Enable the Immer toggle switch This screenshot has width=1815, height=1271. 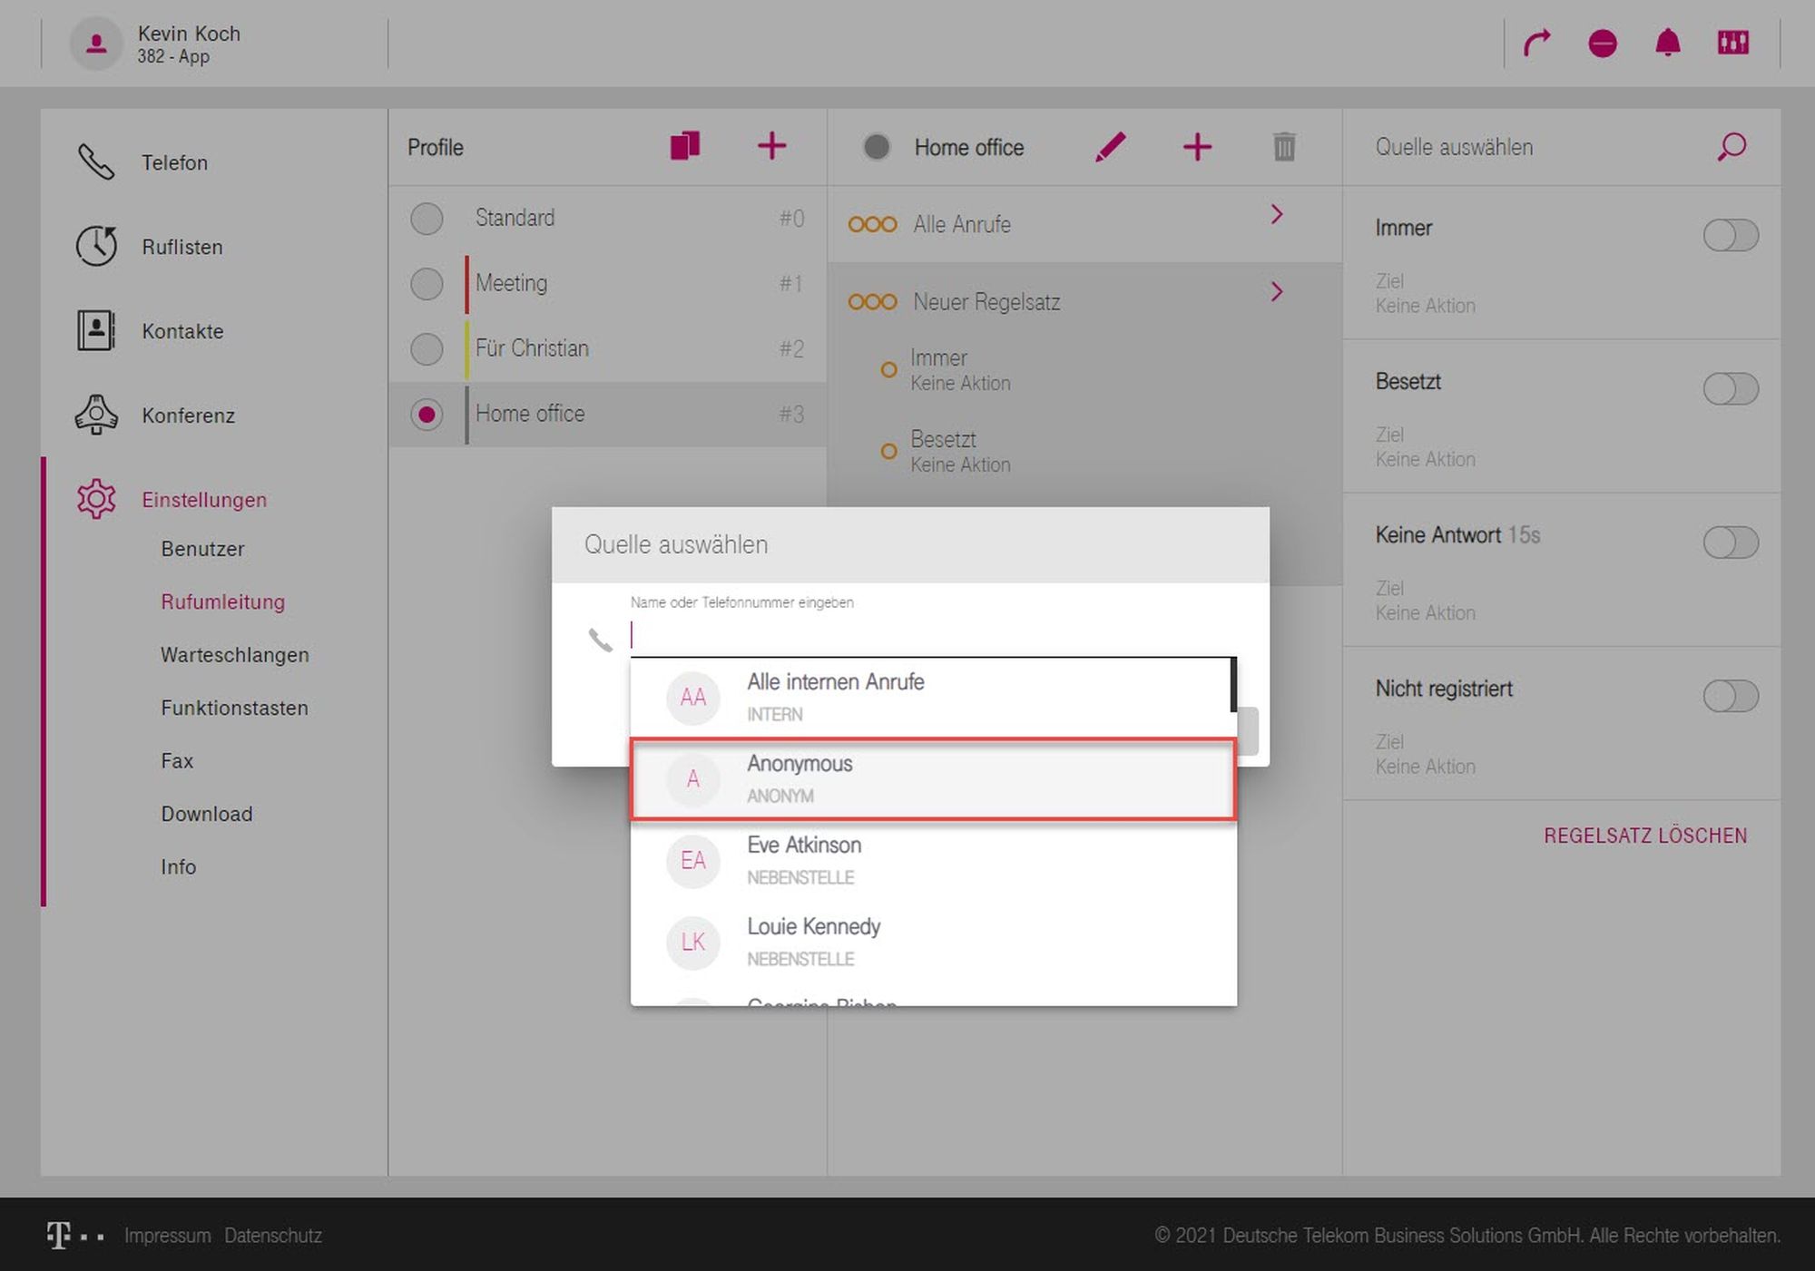(x=1730, y=236)
